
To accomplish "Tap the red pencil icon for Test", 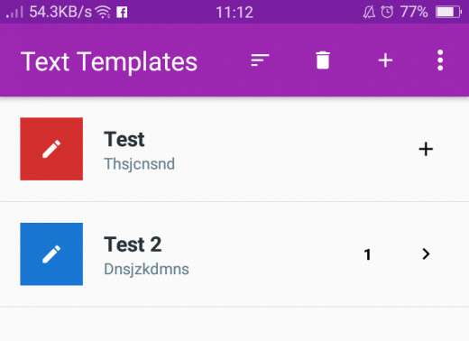I will [51, 149].
